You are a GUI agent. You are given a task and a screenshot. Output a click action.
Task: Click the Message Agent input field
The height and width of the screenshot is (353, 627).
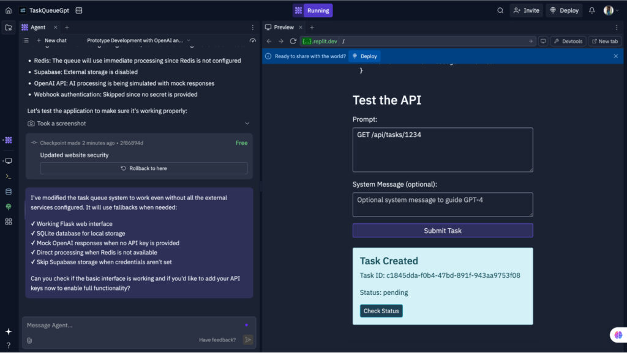click(x=122, y=325)
